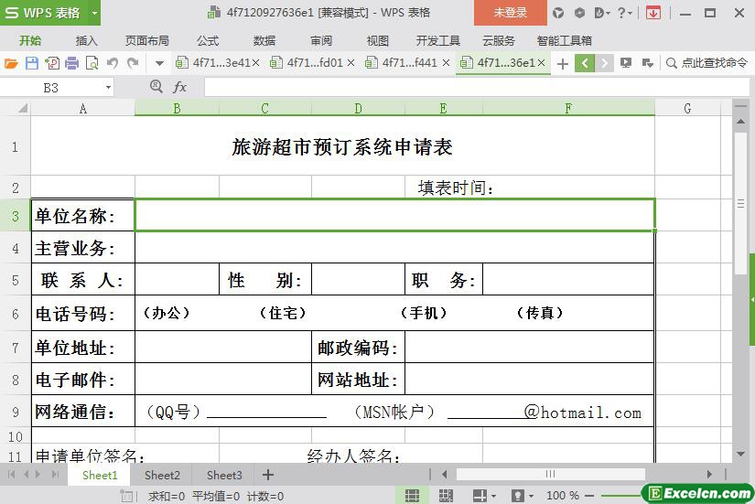
Task: Open the 公式 ribbon tab
Action: pos(208,41)
